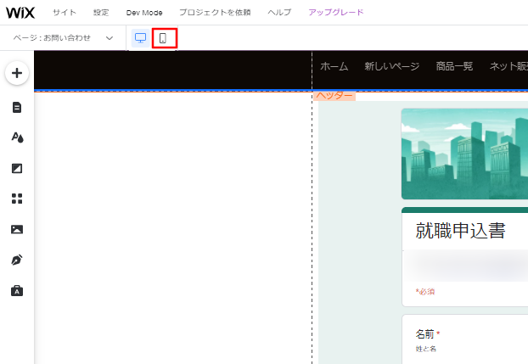The image size is (528, 364).
Task: Open the Add Elements plus button
Action: point(17,73)
